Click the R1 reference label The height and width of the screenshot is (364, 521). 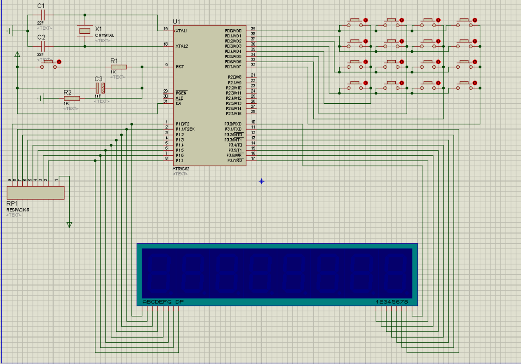pos(114,61)
